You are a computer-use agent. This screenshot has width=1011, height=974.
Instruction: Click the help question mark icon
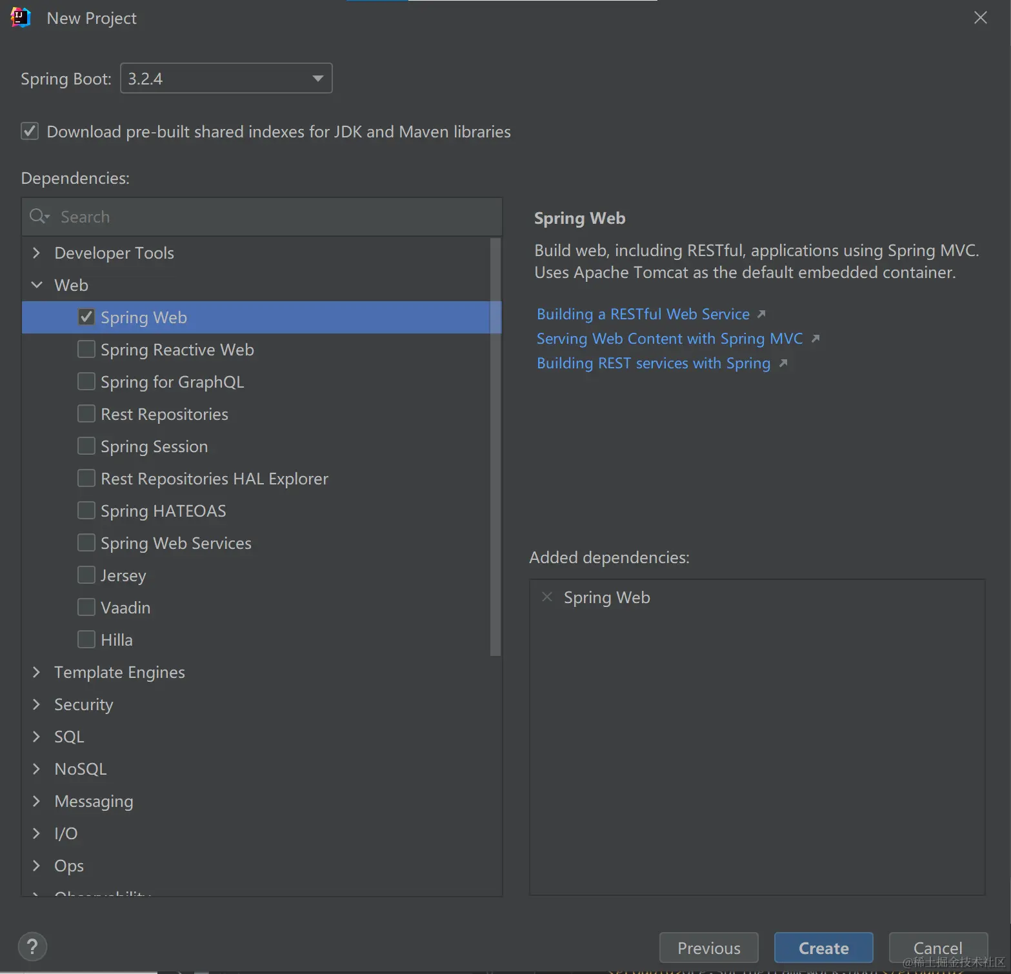pyautogui.click(x=32, y=946)
